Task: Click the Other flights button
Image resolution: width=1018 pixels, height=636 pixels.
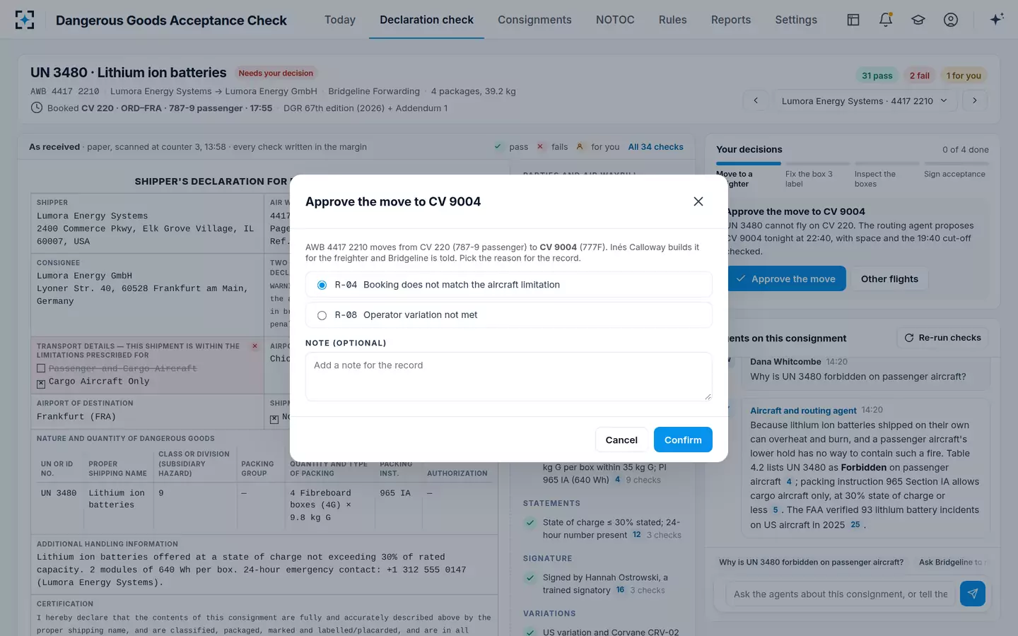Action: pos(889,278)
